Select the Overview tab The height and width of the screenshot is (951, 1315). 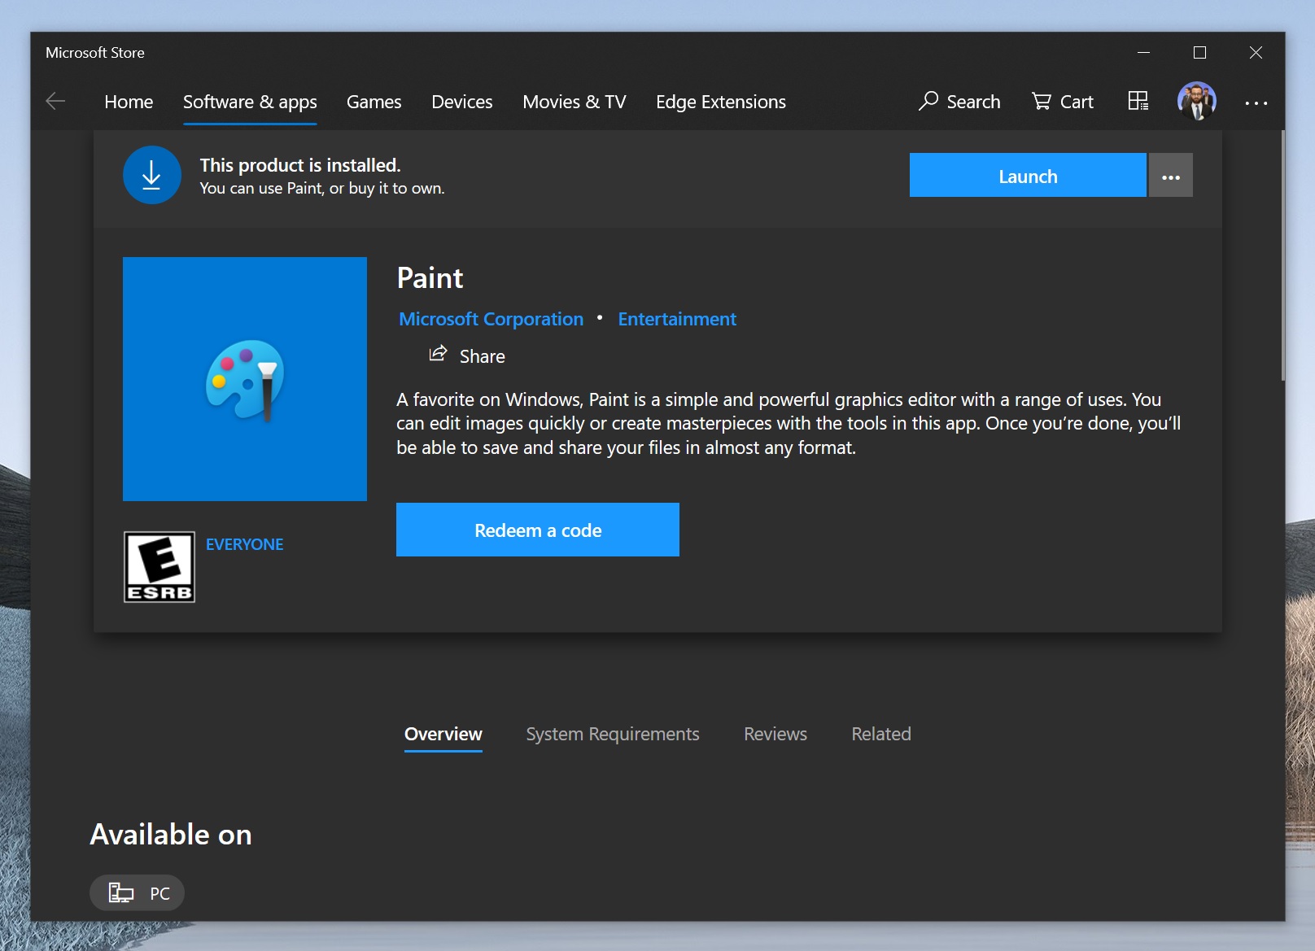pyautogui.click(x=443, y=734)
